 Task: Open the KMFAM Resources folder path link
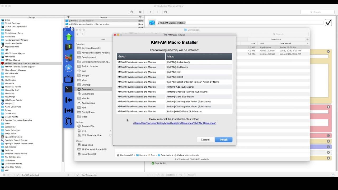click(174, 123)
